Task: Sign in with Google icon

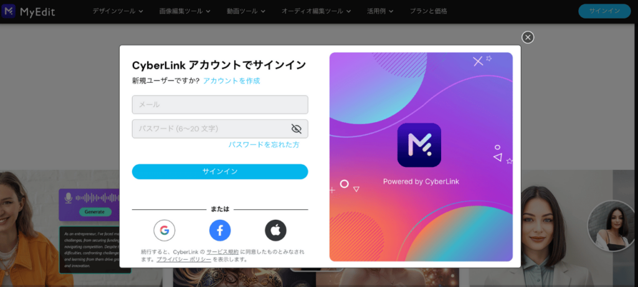Action: pyautogui.click(x=164, y=230)
